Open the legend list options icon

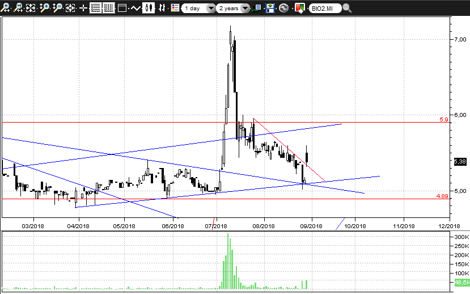pos(175,8)
